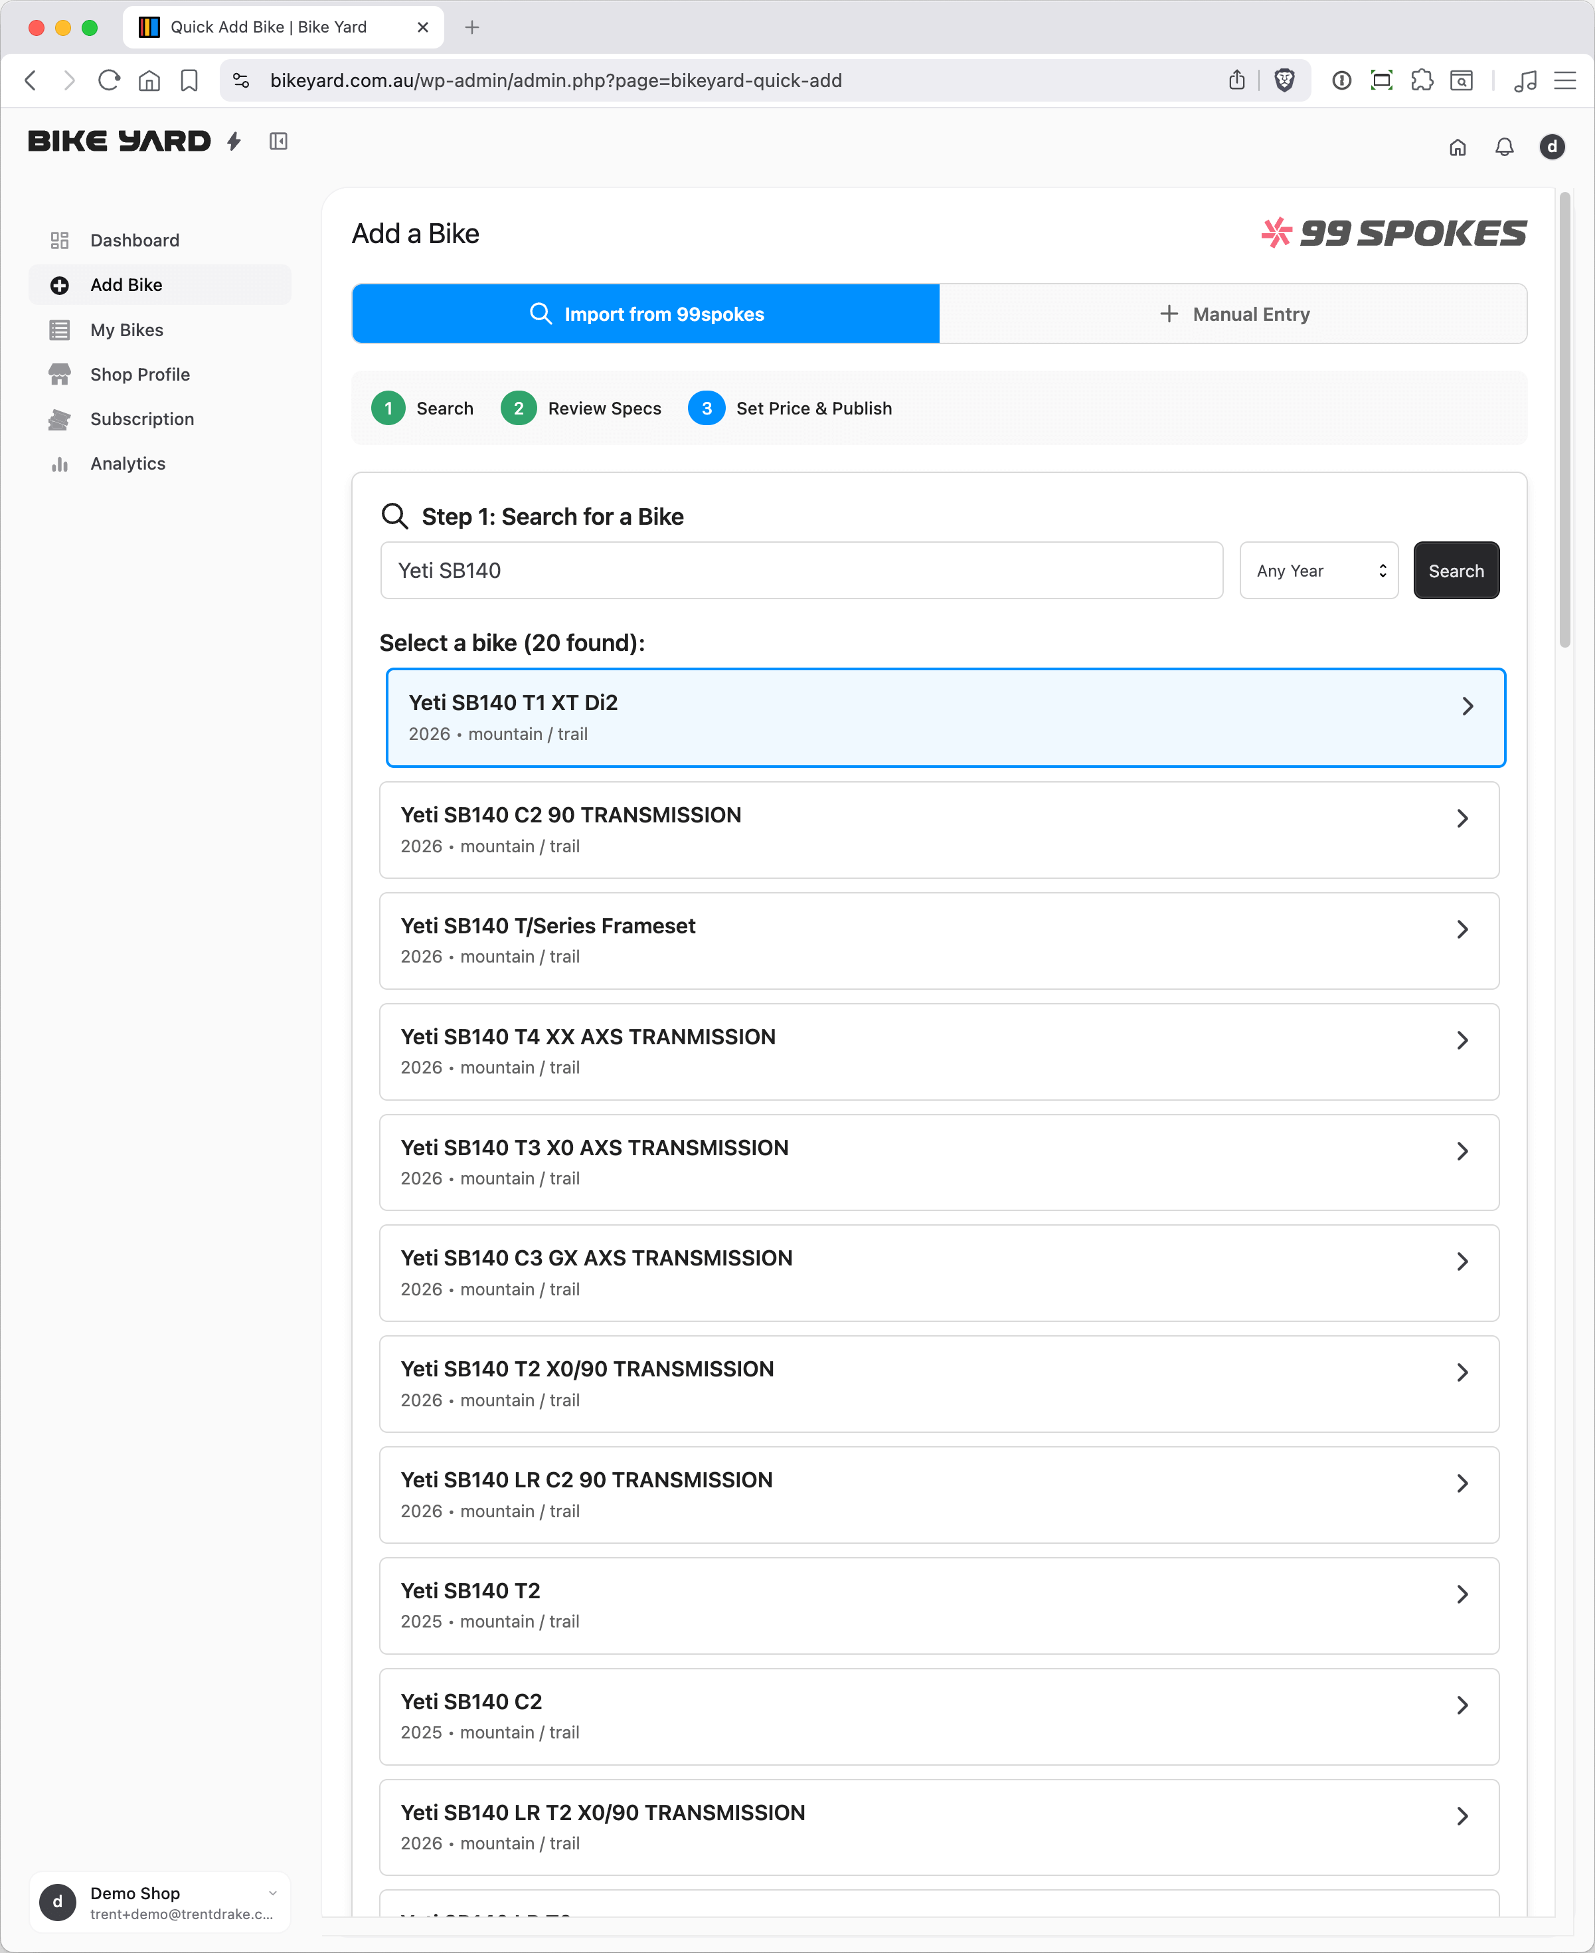Open Shop Profile settings
The image size is (1595, 1953).
139,374
